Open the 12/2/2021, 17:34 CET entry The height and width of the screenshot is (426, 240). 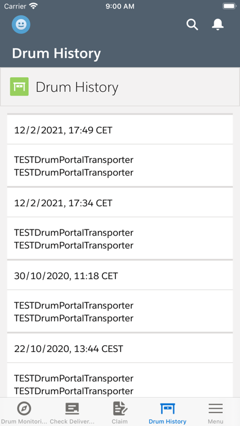click(x=120, y=203)
